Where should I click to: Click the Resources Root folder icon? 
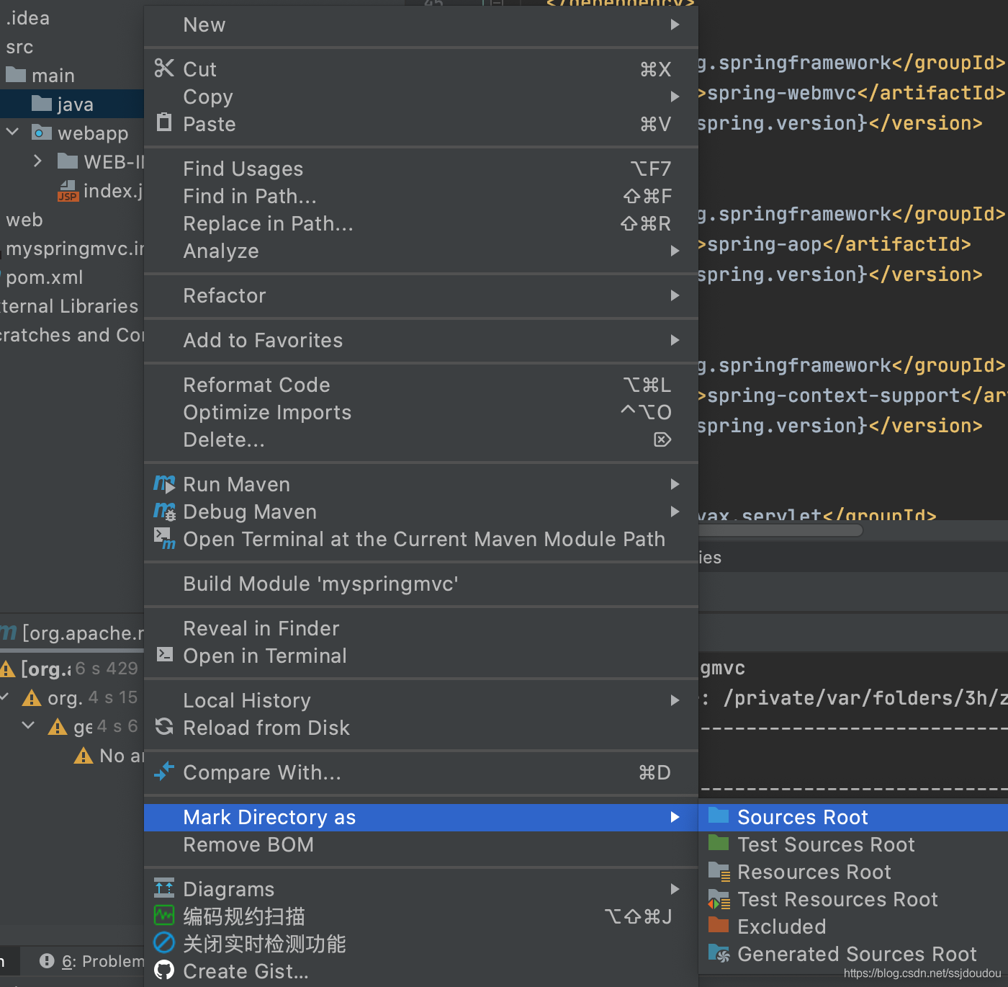tap(719, 871)
